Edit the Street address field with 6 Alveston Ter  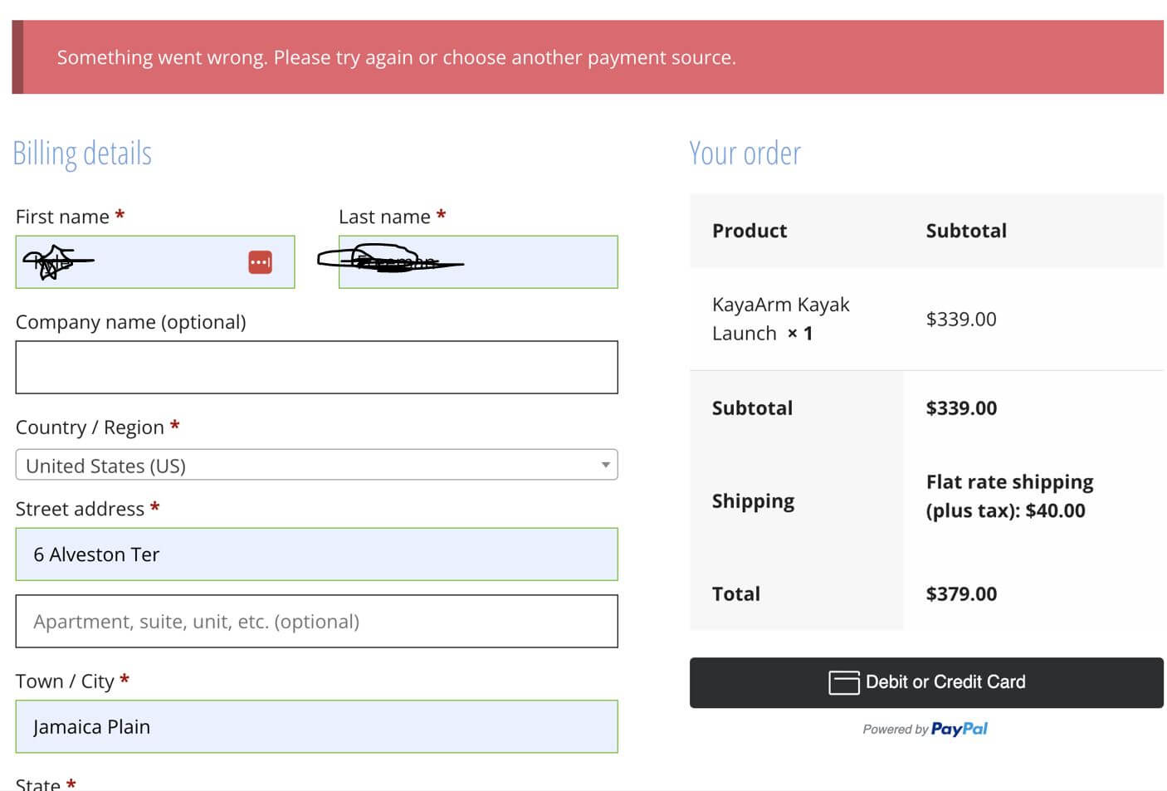(x=316, y=554)
